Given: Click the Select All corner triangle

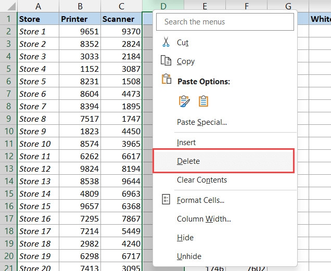Looking at the screenshot, I should (11, 7).
